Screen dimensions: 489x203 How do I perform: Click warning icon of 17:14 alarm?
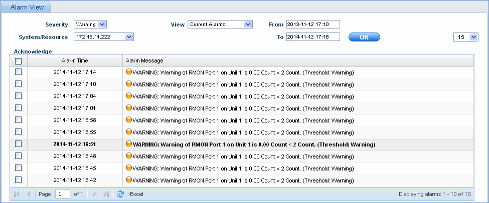pos(129,72)
